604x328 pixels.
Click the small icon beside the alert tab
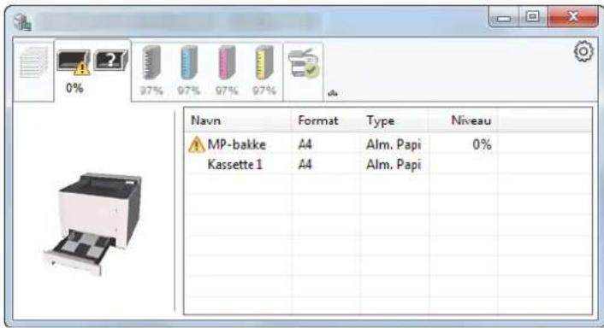click(333, 93)
